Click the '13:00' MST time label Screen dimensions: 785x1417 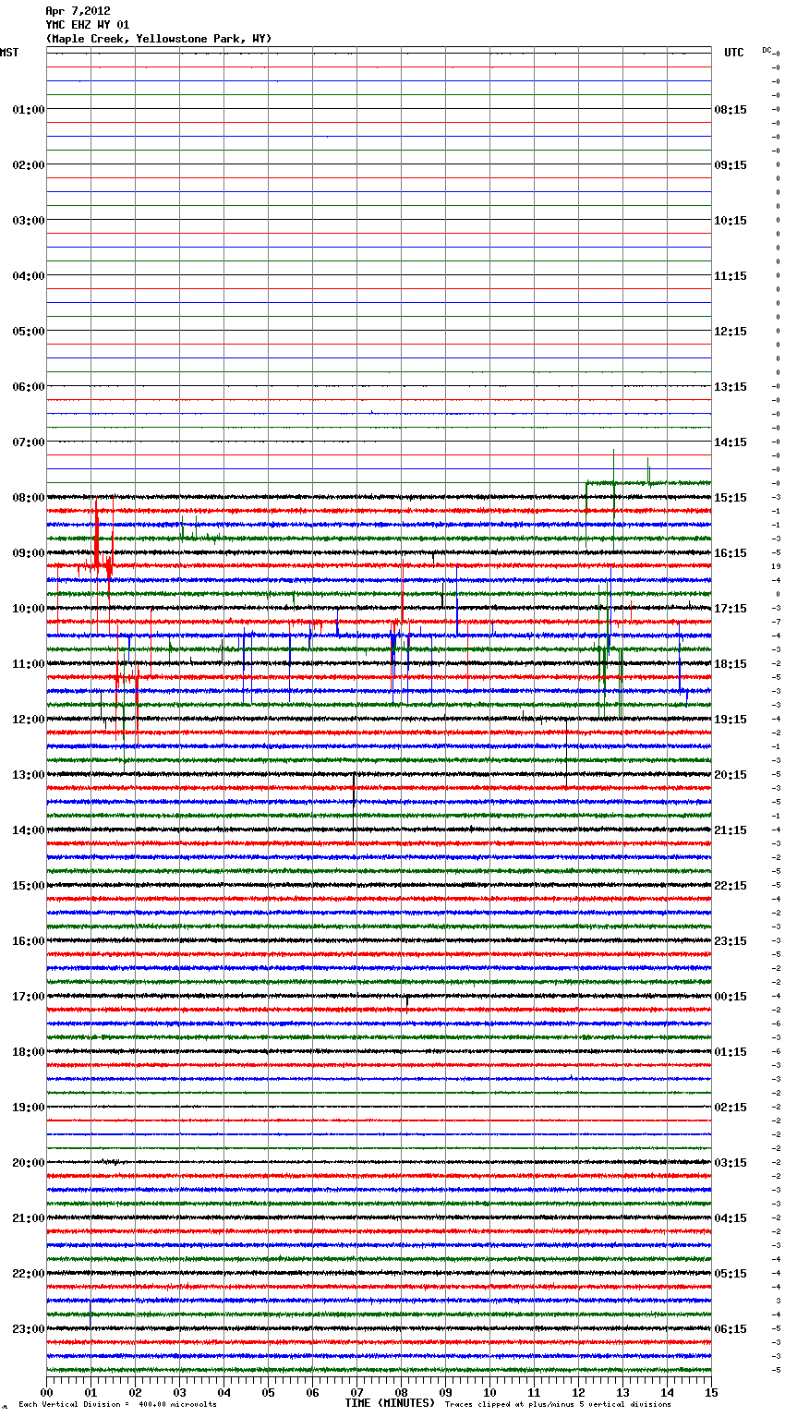(29, 775)
